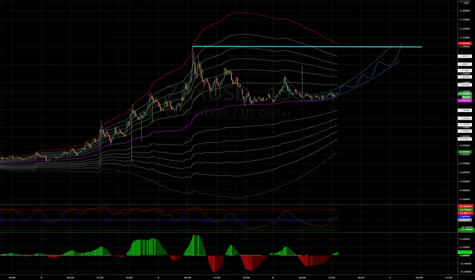Click the magenta 1.43315 price label
This screenshot has width=475, height=280.
pos(465,100)
